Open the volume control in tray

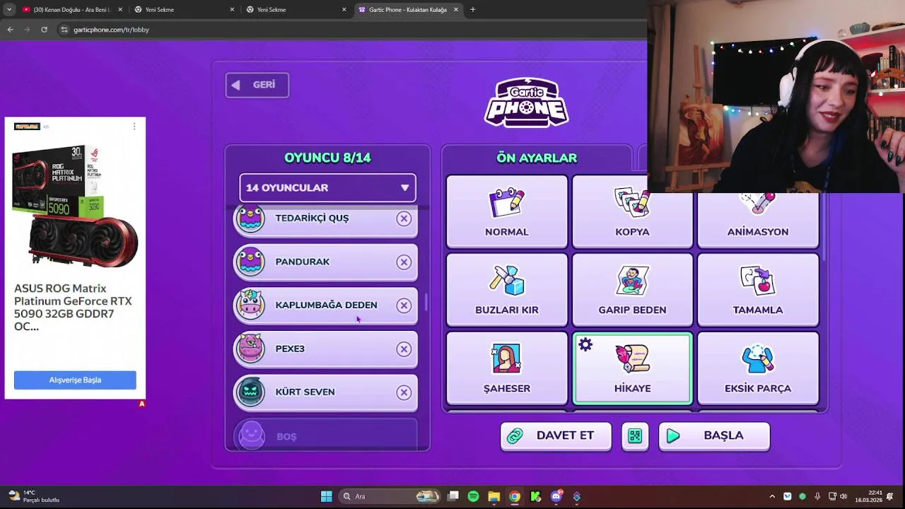tap(843, 496)
